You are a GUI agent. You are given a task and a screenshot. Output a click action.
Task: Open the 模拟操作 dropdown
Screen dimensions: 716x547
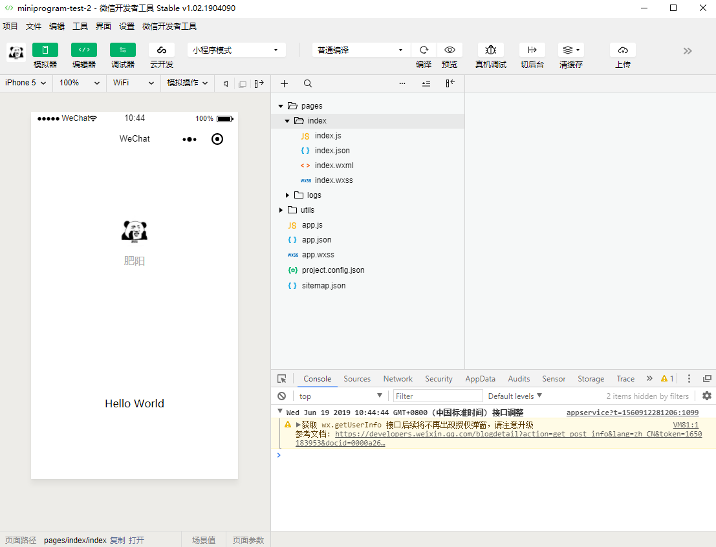coord(188,83)
